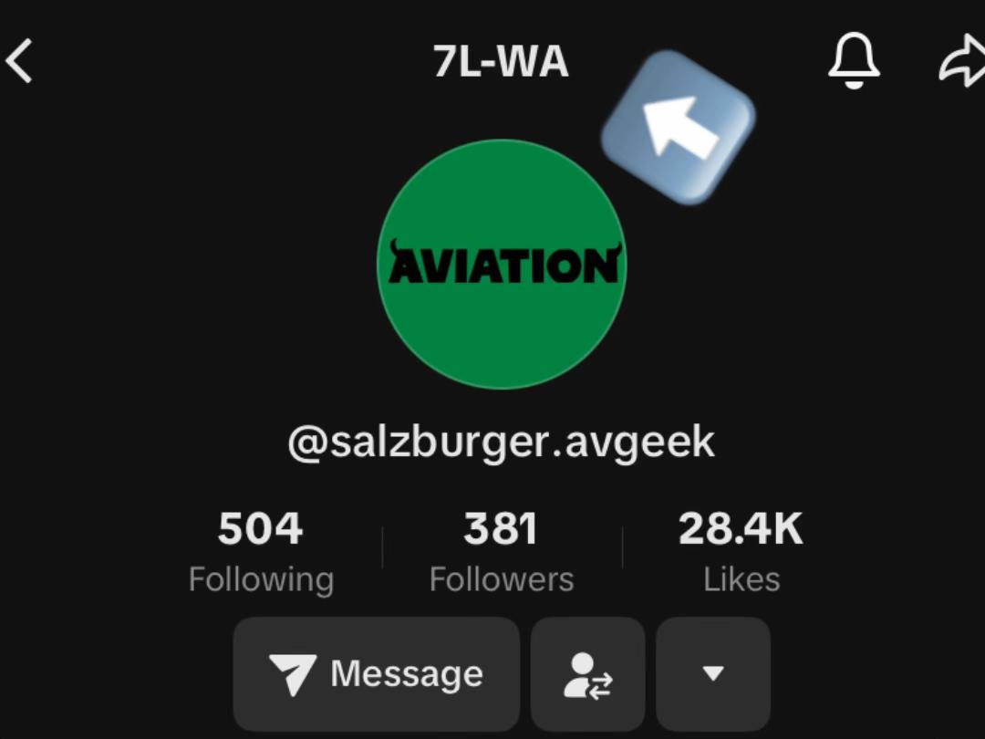Open the green AVIATION profile picture
Image resolution: width=985 pixels, height=739 pixels.
coord(502,264)
